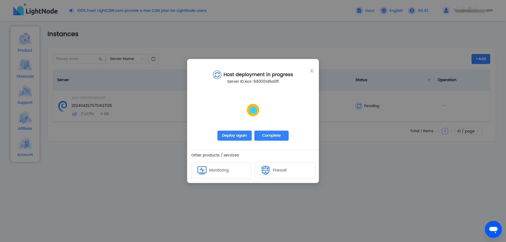Click the Status column header
The height and width of the screenshot is (242, 506).
click(361, 80)
